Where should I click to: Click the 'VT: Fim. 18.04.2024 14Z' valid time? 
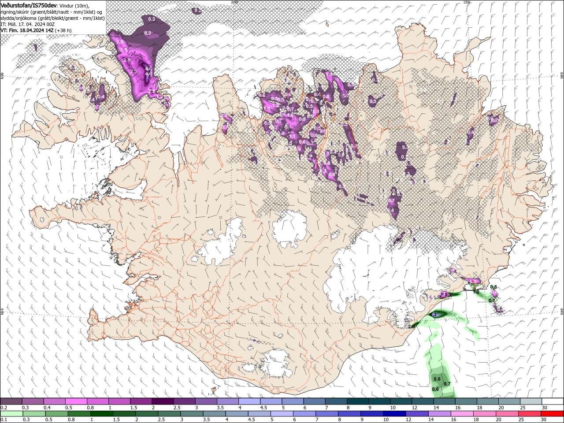click(x=27, y=30)
